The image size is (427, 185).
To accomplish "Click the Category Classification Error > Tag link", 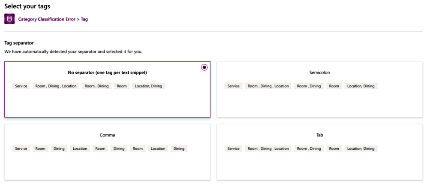I will point(53,19).
